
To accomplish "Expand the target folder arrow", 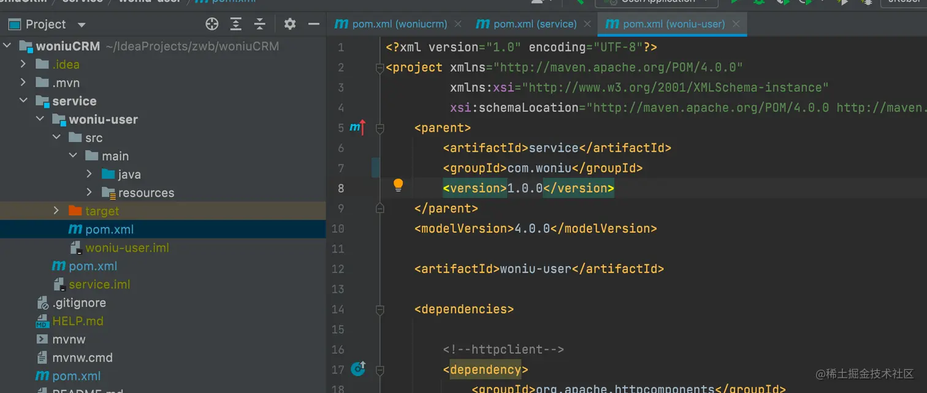I will tap(56, 211).
